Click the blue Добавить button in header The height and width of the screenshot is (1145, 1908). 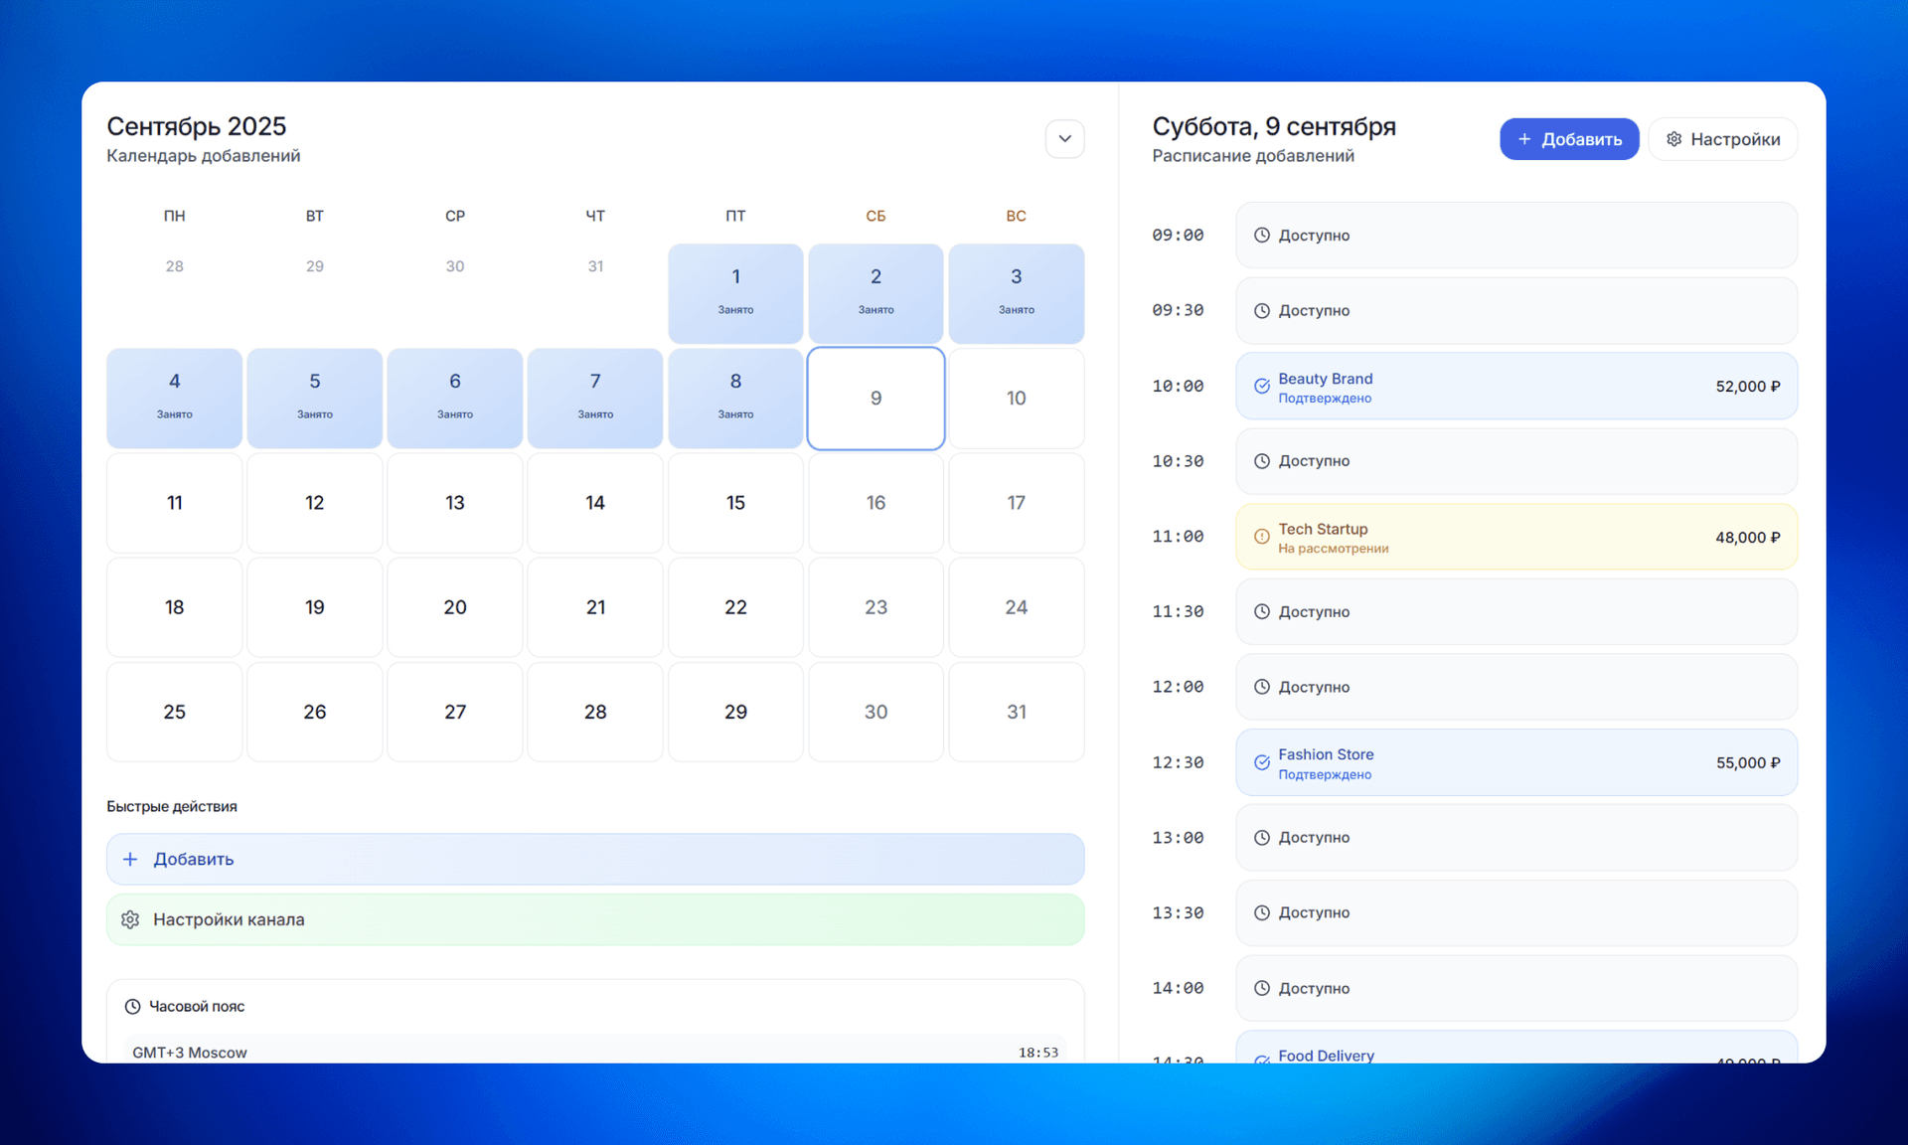pos(1568,139)
